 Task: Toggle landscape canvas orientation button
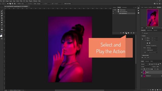tap(150, 43)
